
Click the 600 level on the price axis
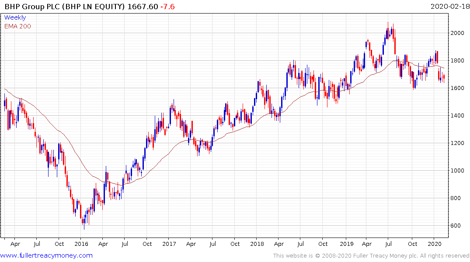tap(456, 226)
